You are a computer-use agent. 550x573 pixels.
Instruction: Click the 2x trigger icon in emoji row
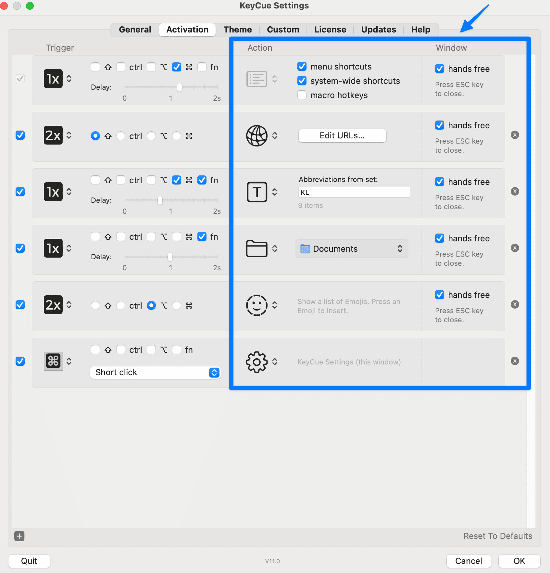coord(53,305)
